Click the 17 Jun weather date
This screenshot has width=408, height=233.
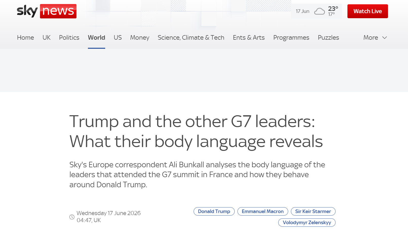pos(303,11)
